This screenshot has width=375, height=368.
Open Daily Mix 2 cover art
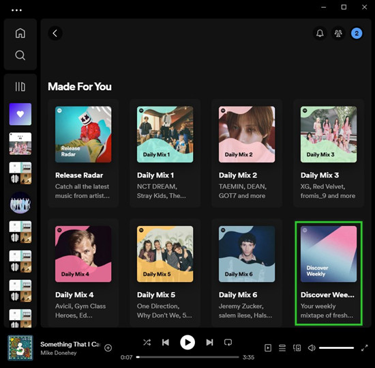coord(247,135)
